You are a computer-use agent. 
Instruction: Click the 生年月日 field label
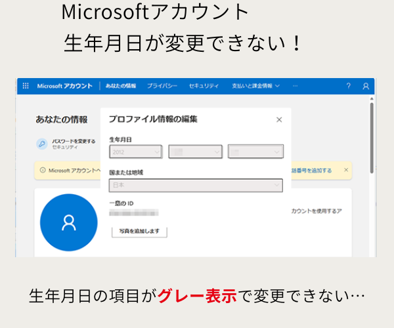[x=120, y=140]
